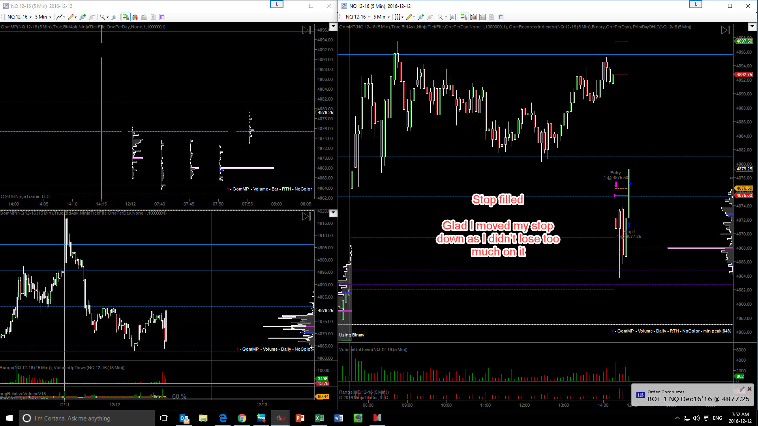Click zoom in icon in right window toolbar
Image resolution: width=758 pixels, height=426 pixels.
coord(421,17)
